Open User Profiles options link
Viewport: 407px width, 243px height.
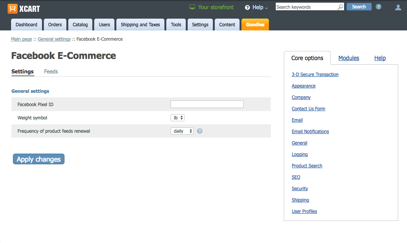tap(304, 211)
